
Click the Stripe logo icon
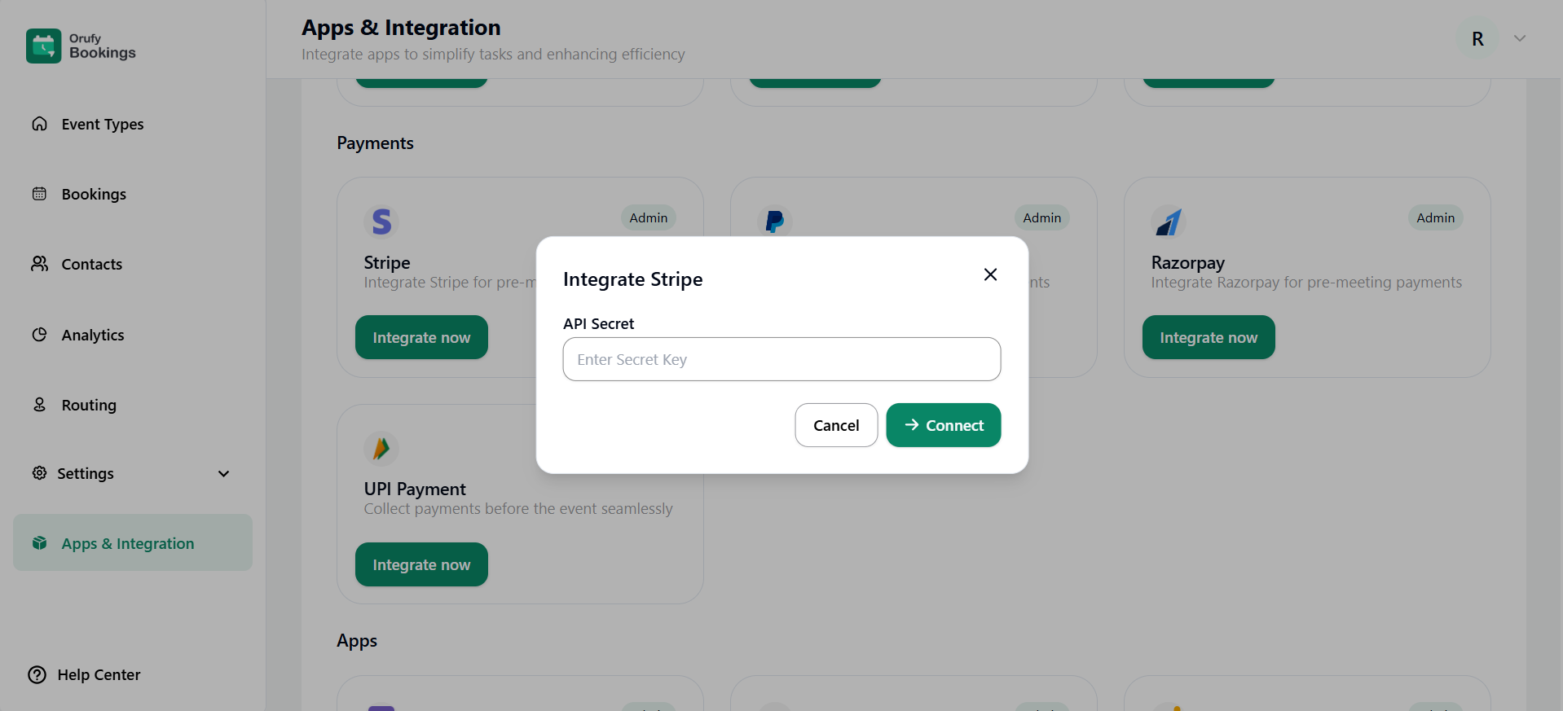pyautogui.click(x=381, y=221)
